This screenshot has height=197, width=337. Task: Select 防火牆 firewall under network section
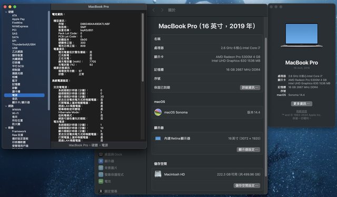coord(16,124)
